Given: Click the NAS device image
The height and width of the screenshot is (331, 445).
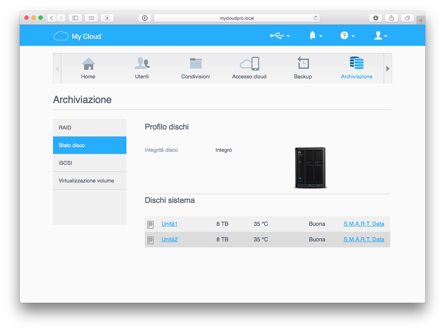Looking at the screenshot, I should click(310, 168).
